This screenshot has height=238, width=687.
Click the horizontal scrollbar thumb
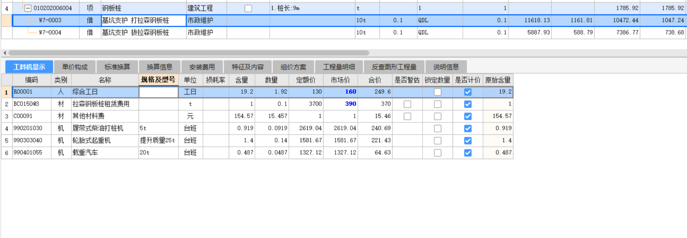(x=189, y=53)
